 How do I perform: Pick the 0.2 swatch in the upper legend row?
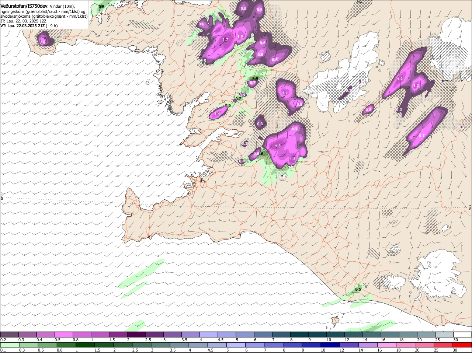click(x=9, y=334)
